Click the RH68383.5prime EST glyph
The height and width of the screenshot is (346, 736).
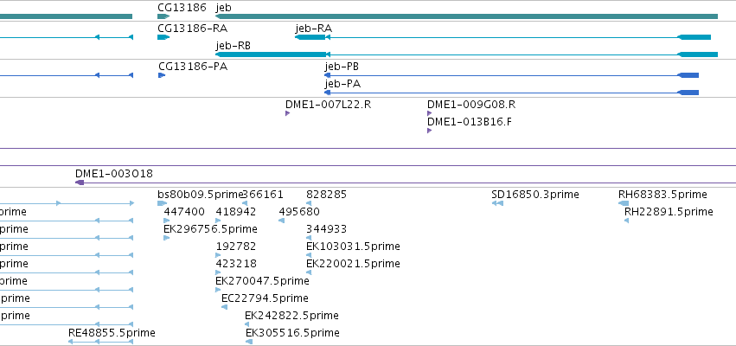point(624,203)
